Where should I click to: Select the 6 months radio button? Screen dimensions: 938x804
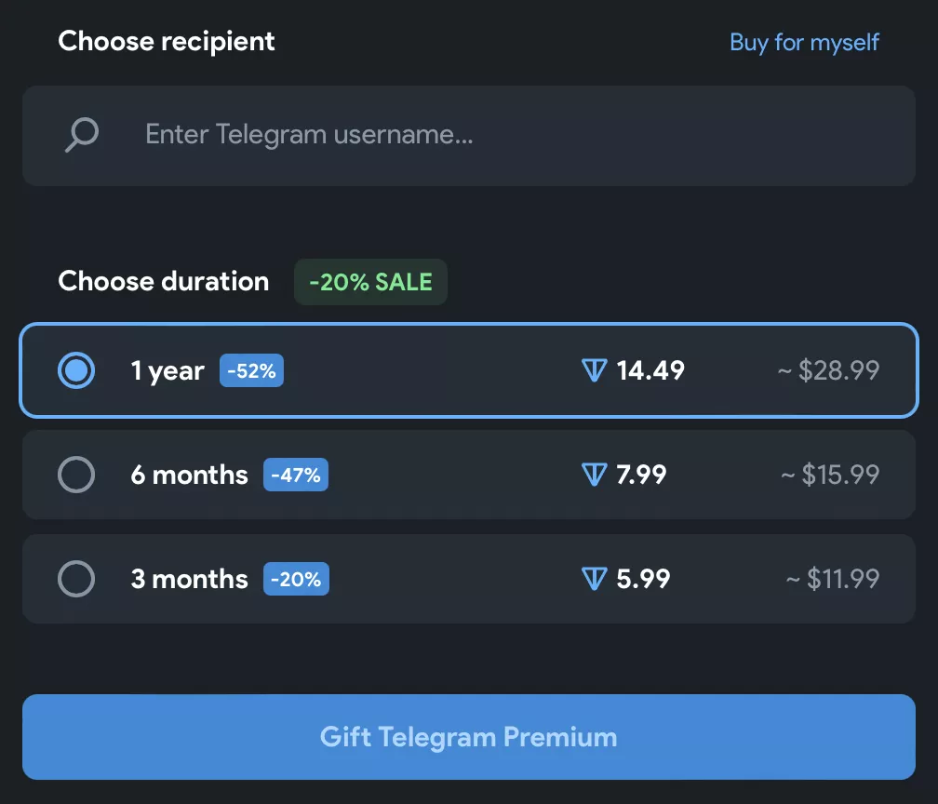76,475
